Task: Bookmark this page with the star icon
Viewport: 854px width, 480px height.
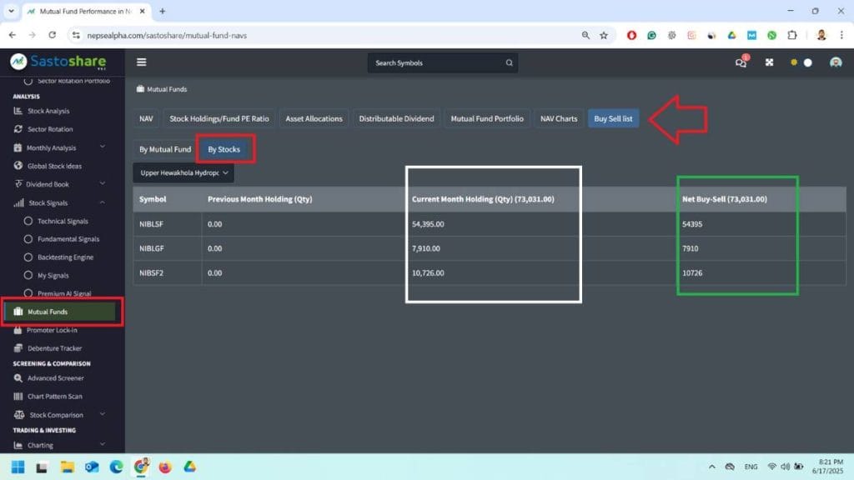Action: (604, 35)
